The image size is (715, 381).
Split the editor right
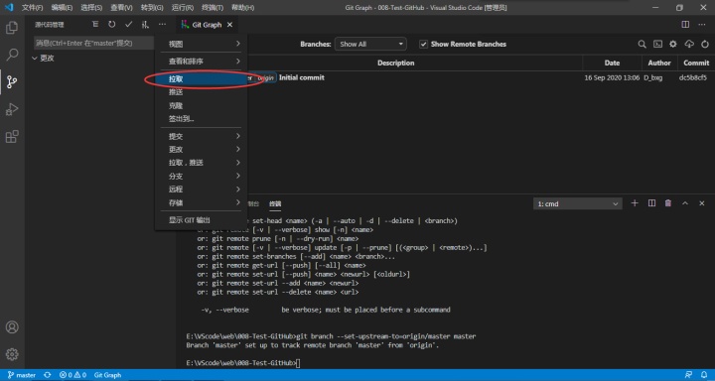(x=685, y=24)
